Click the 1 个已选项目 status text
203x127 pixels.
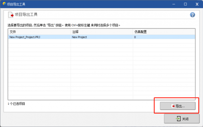(16, 104)
